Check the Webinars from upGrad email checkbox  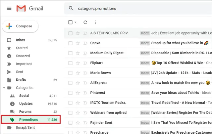70,112
